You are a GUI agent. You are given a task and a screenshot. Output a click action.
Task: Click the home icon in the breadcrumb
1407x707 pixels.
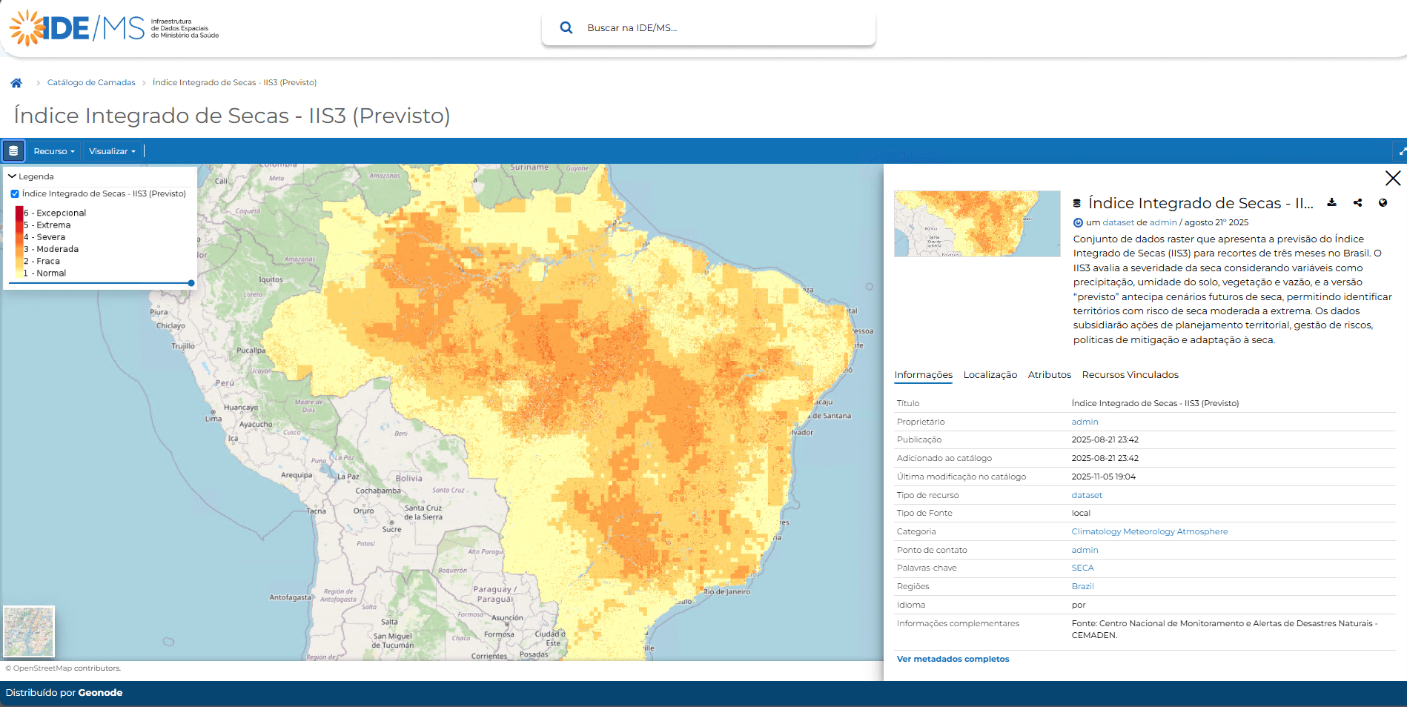[x=16, y=83]
